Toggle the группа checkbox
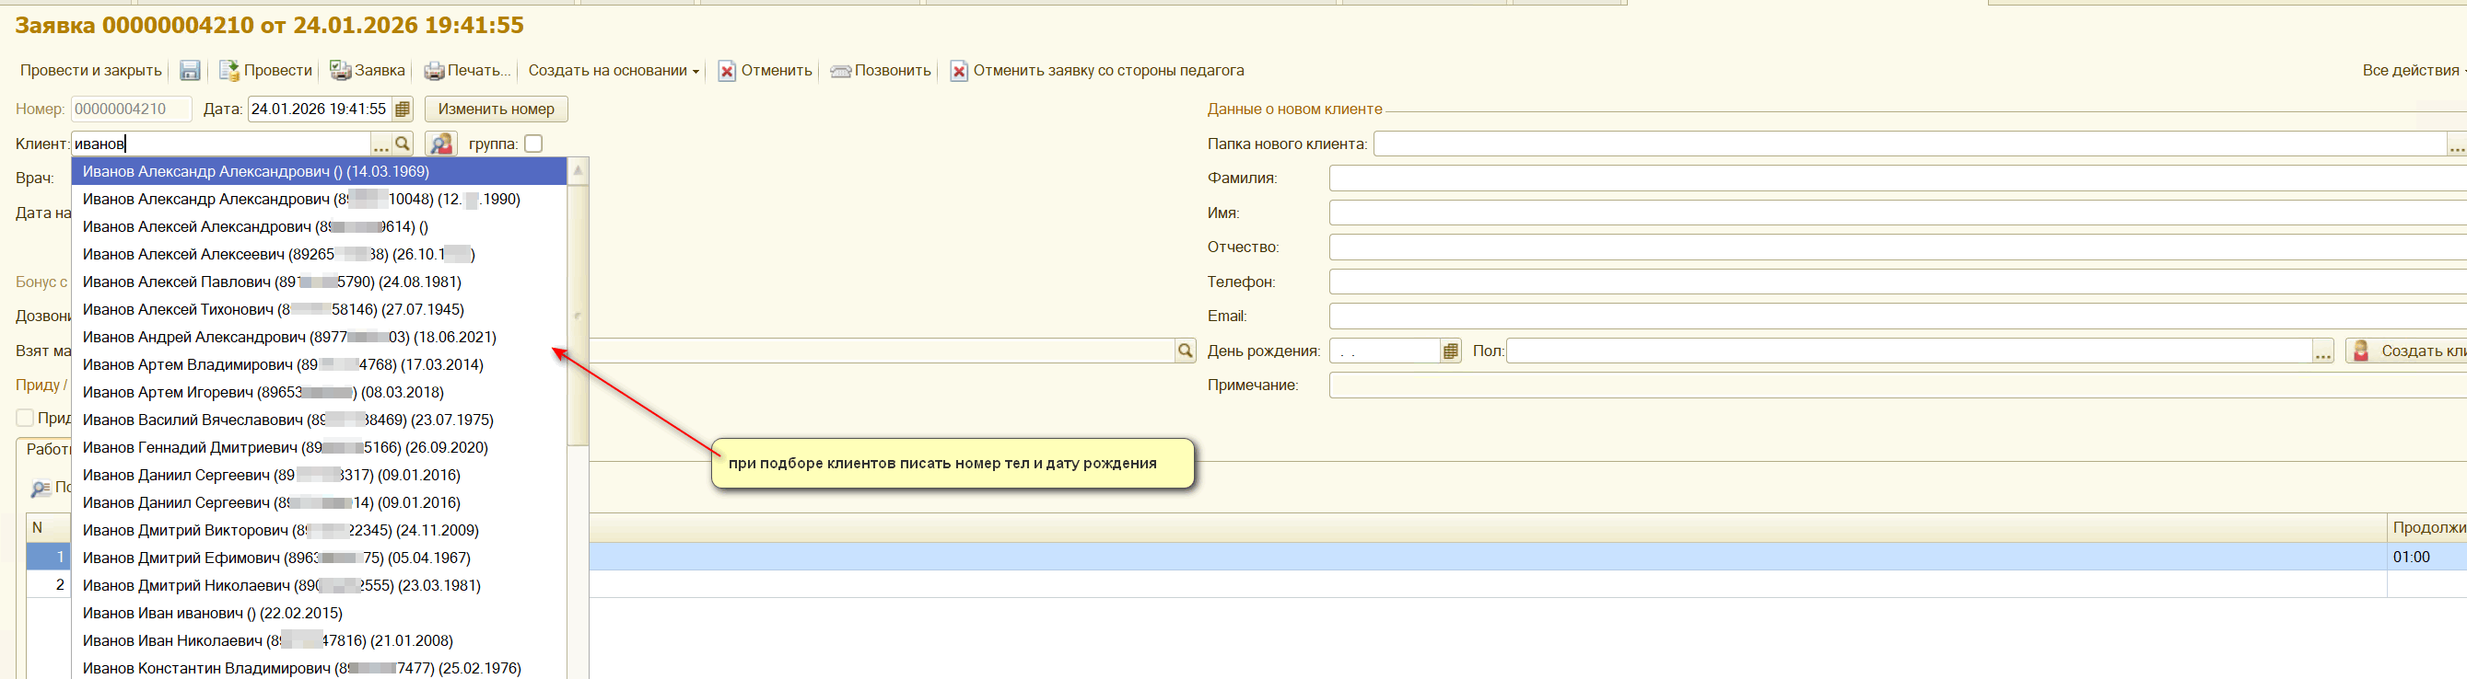 [533, 144]
